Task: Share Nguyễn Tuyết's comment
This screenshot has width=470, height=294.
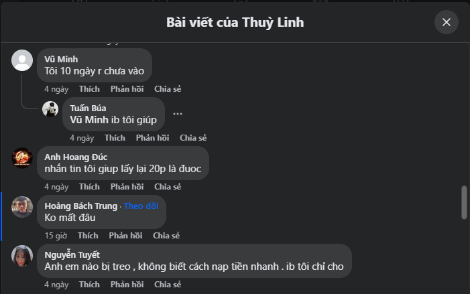Action: [168, 285]
